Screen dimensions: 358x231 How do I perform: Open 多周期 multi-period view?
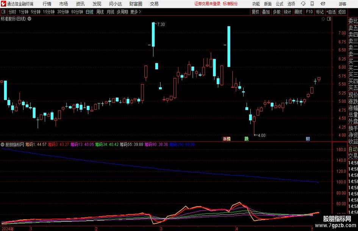tap(122, 12)
